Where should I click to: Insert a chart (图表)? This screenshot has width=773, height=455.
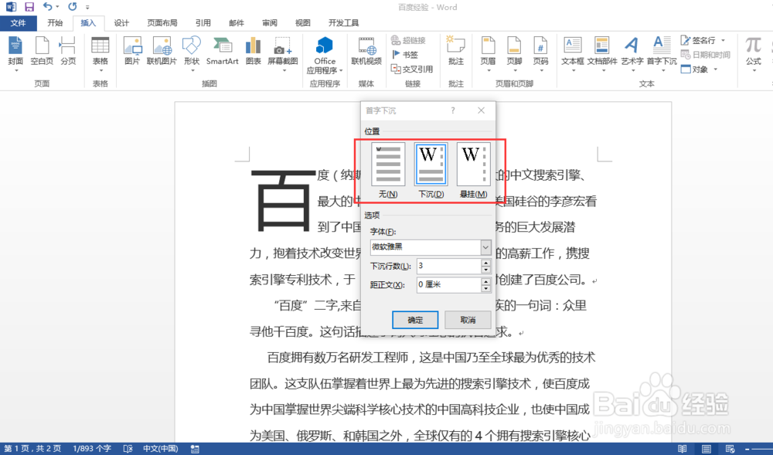[x=253, y=51]
